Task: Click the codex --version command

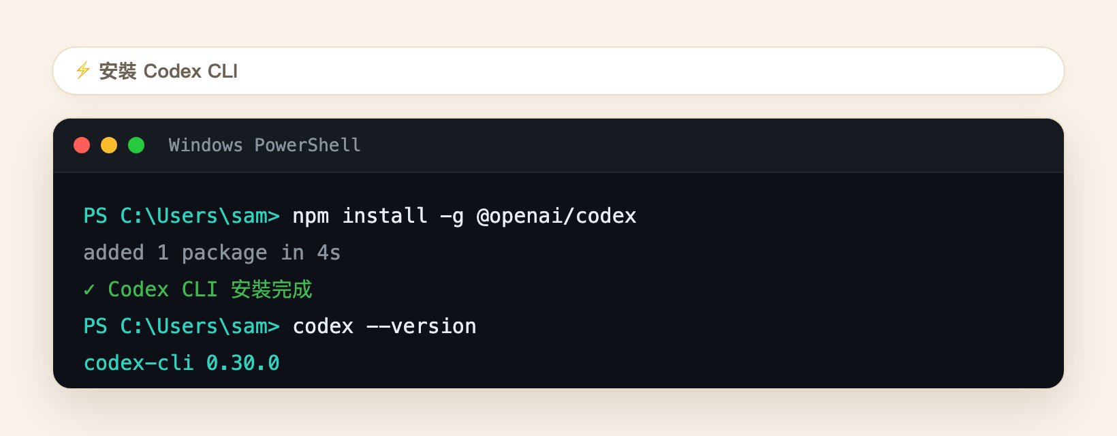Action: (384, 326)
